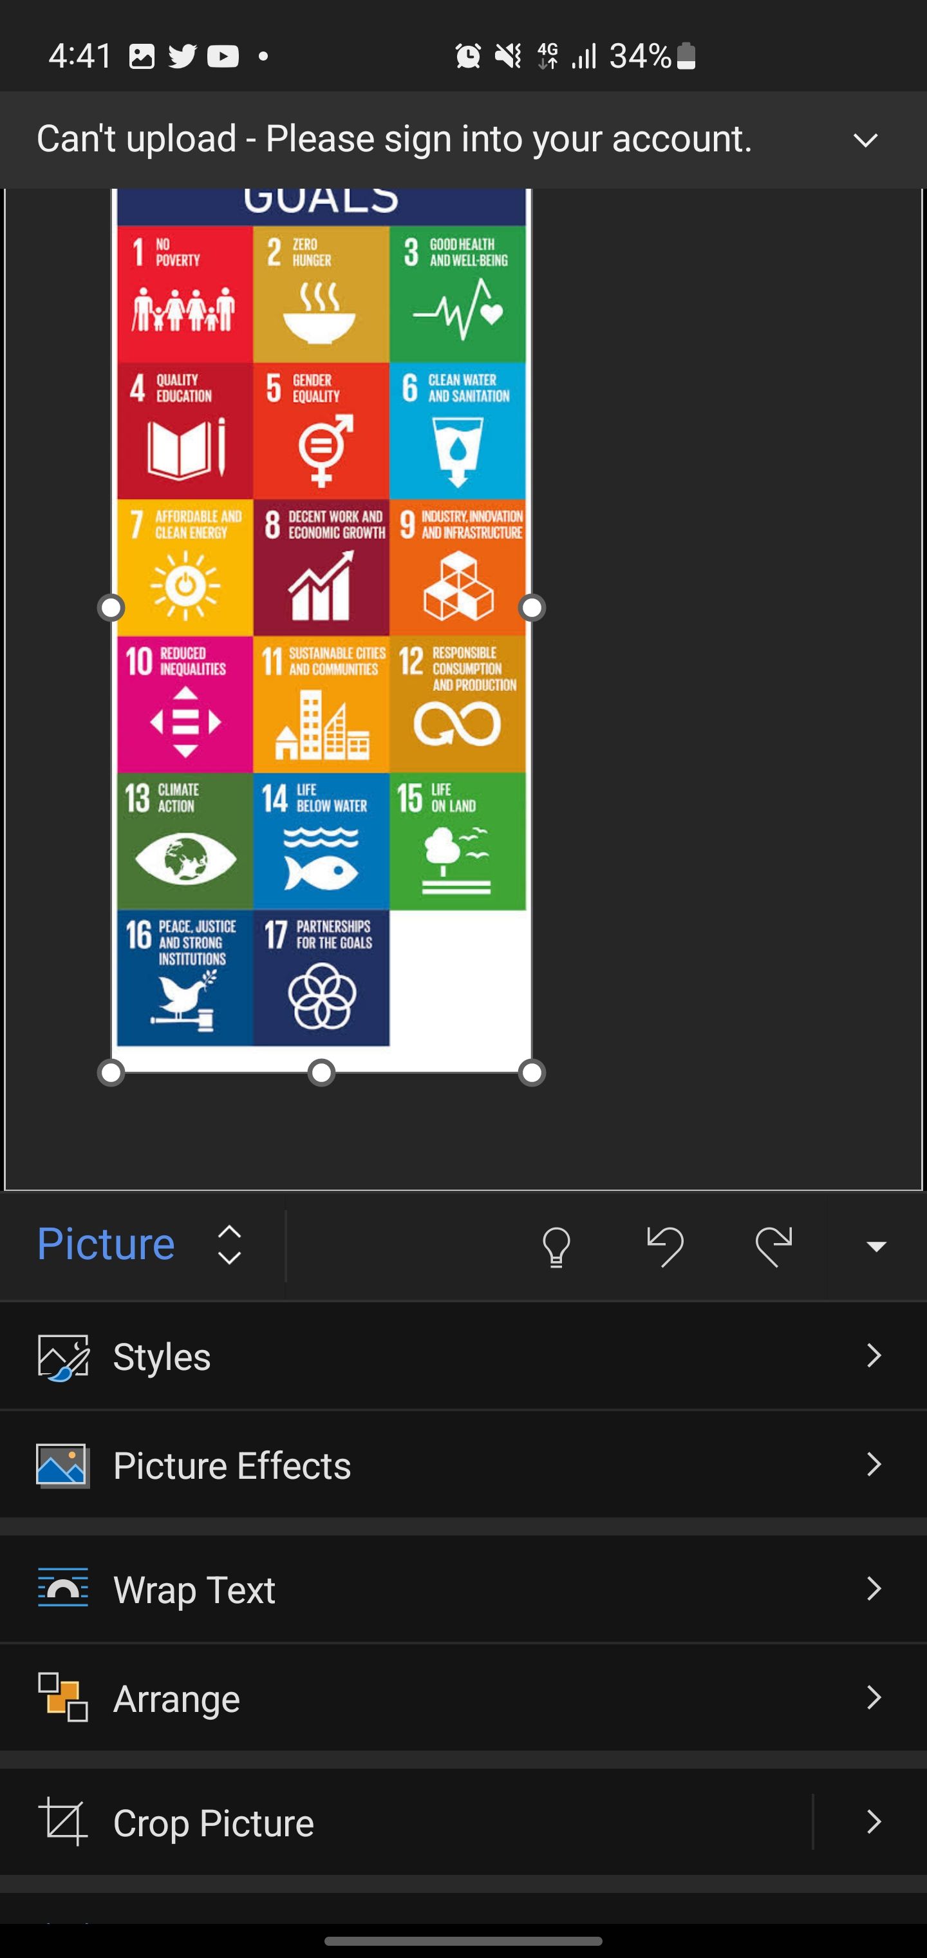Tap the Wrap Text icon
The height and width of the screenshot is (1958, 927).
click(x=63, y=1588)
